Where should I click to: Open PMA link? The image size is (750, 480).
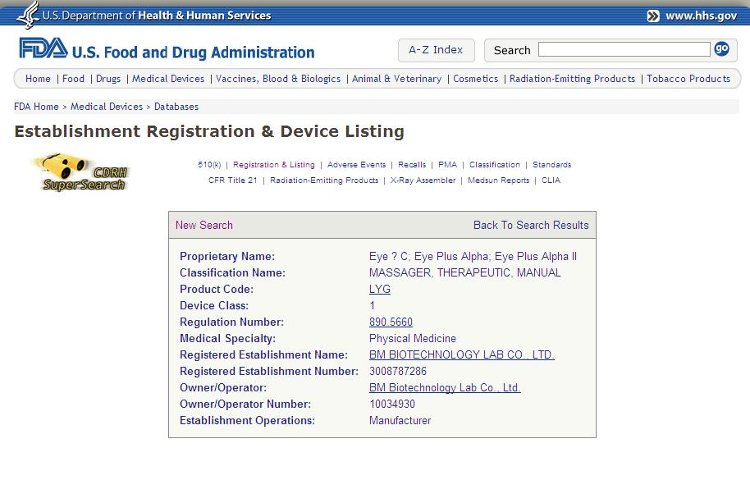click(447, 164)
